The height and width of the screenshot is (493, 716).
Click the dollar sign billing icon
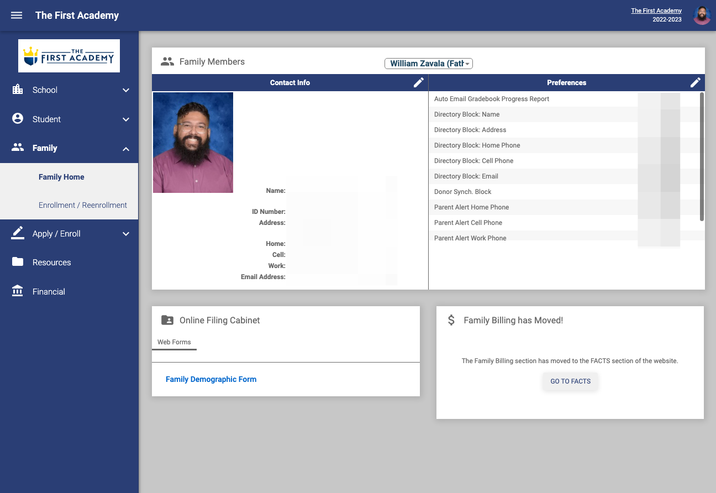[451, 320]
